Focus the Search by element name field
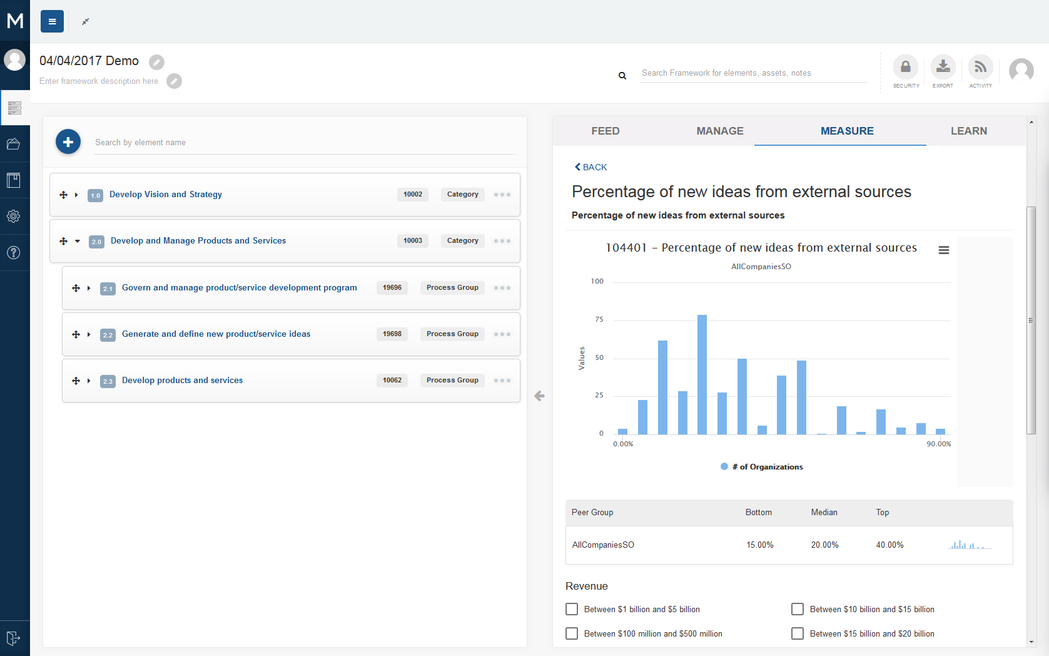1049x656 pixels. 305,143
